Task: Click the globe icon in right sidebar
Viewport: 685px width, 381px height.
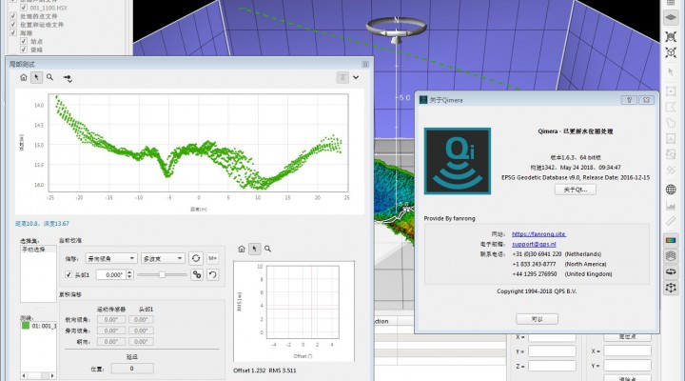Action: point(671,190)
